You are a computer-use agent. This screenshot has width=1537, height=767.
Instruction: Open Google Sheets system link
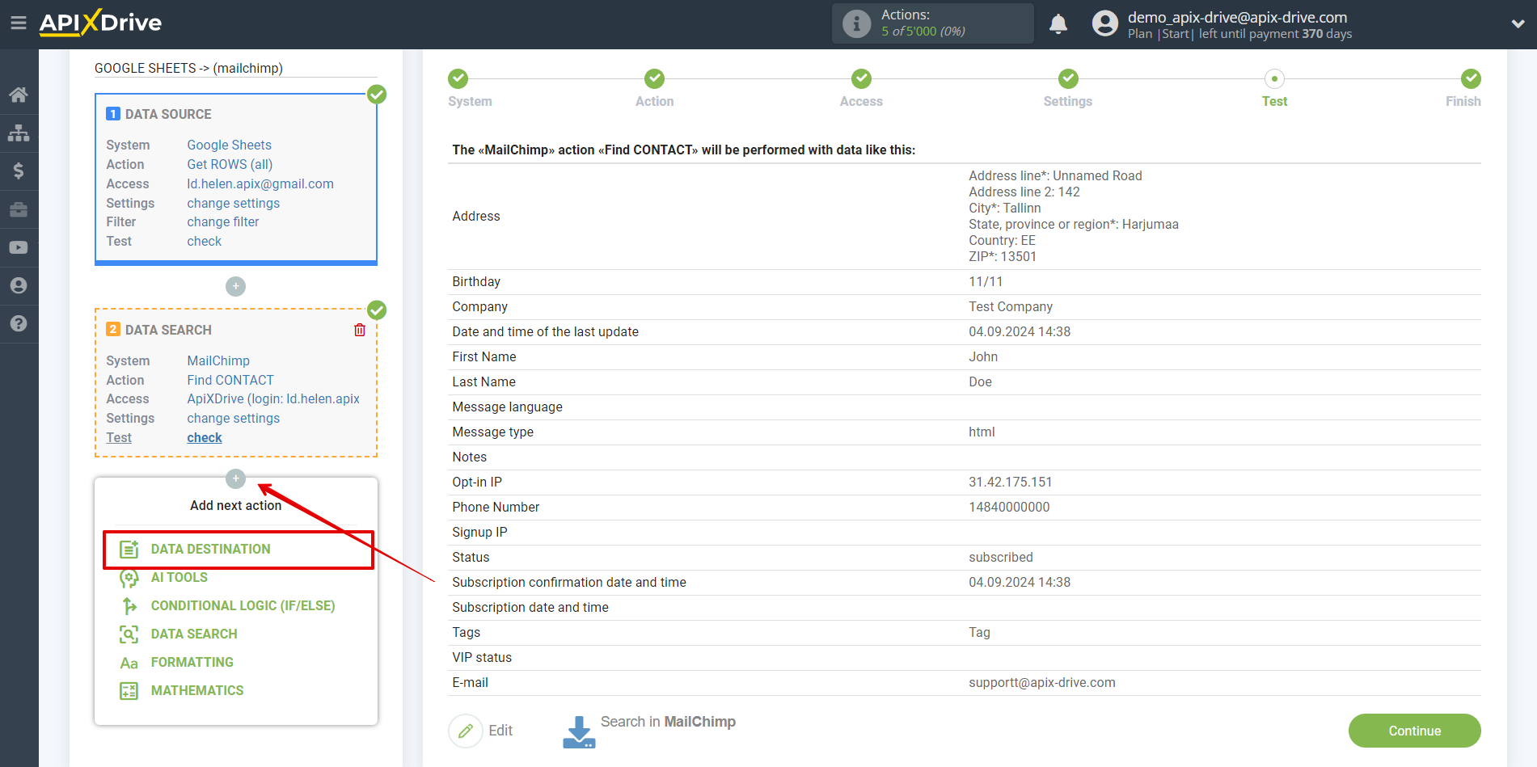point(230,145)
